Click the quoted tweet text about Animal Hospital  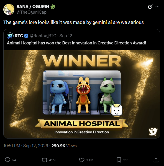tap(76, 43)
